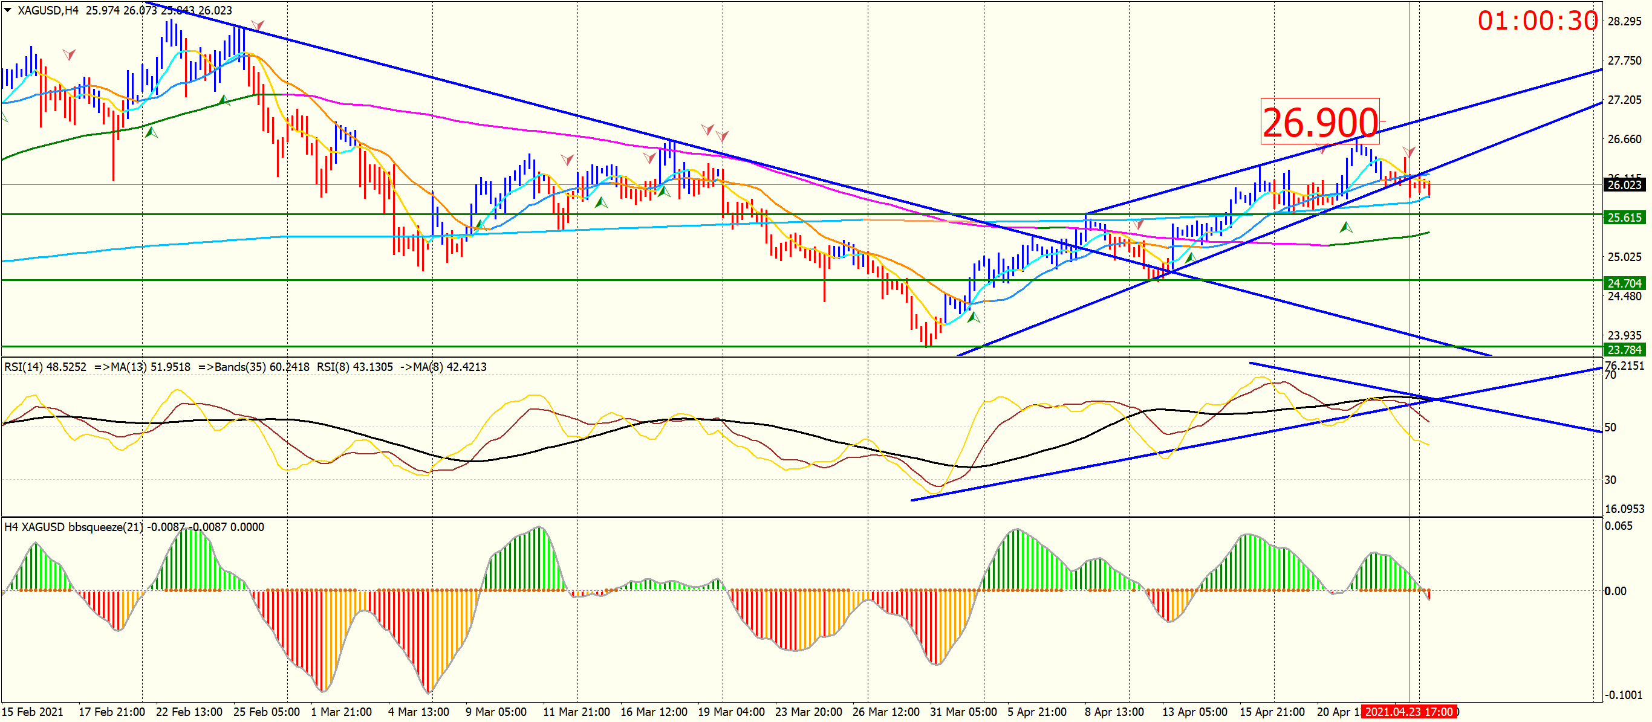
Task: Click the 24.704 green price tag
Action: pyautogui.click(x=1624, y=283)
